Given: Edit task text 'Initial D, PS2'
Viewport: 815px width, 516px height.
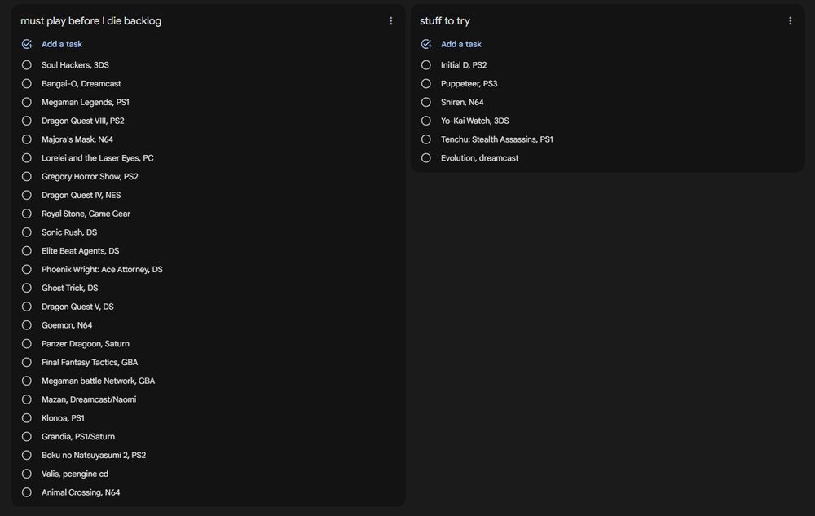Looking at the screenshot, I should (464, 65).
